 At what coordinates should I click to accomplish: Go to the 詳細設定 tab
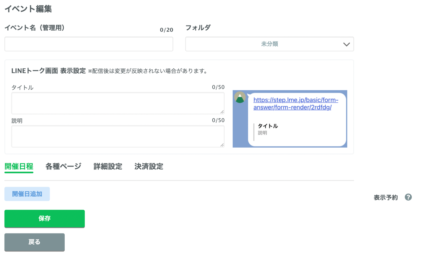108,166
